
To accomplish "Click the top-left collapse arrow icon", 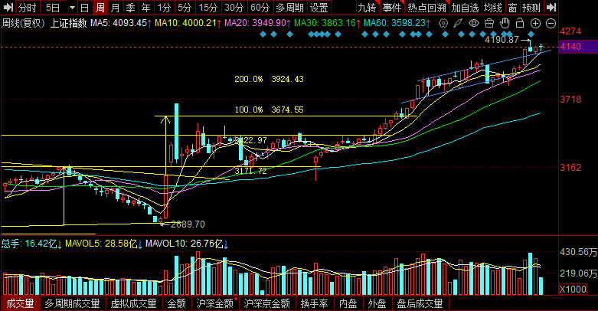I will (x=8, y=7).
